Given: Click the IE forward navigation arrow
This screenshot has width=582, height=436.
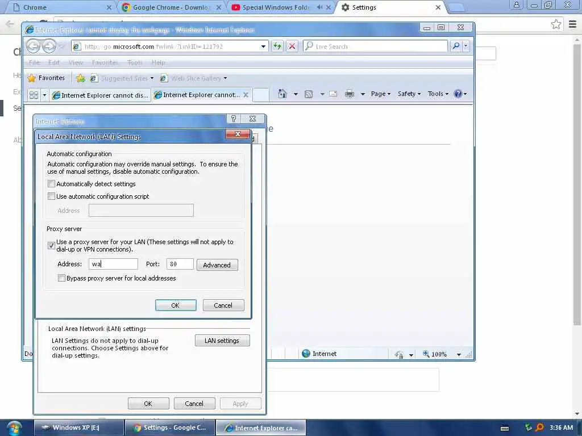Looking at the screenshot, I should pos(49,47).
